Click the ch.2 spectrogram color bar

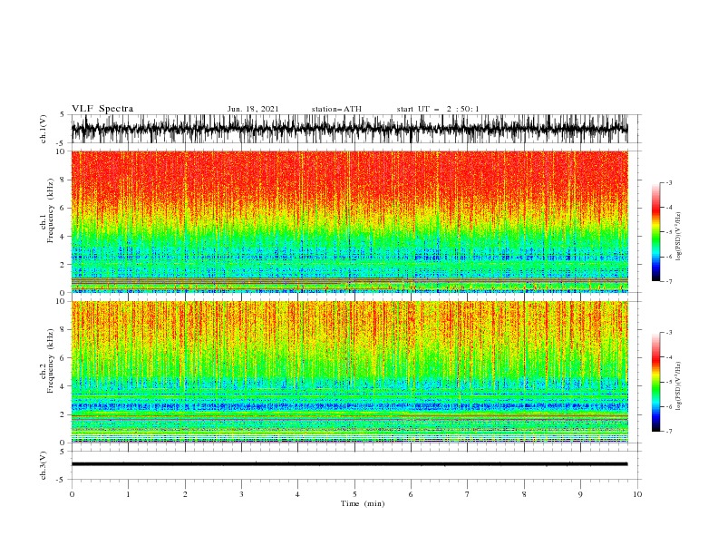[655, 382]
